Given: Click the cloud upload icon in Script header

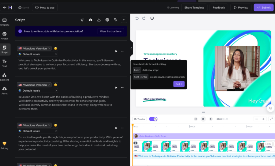Looking at the screenshot, I should click(x=91, y=20).
